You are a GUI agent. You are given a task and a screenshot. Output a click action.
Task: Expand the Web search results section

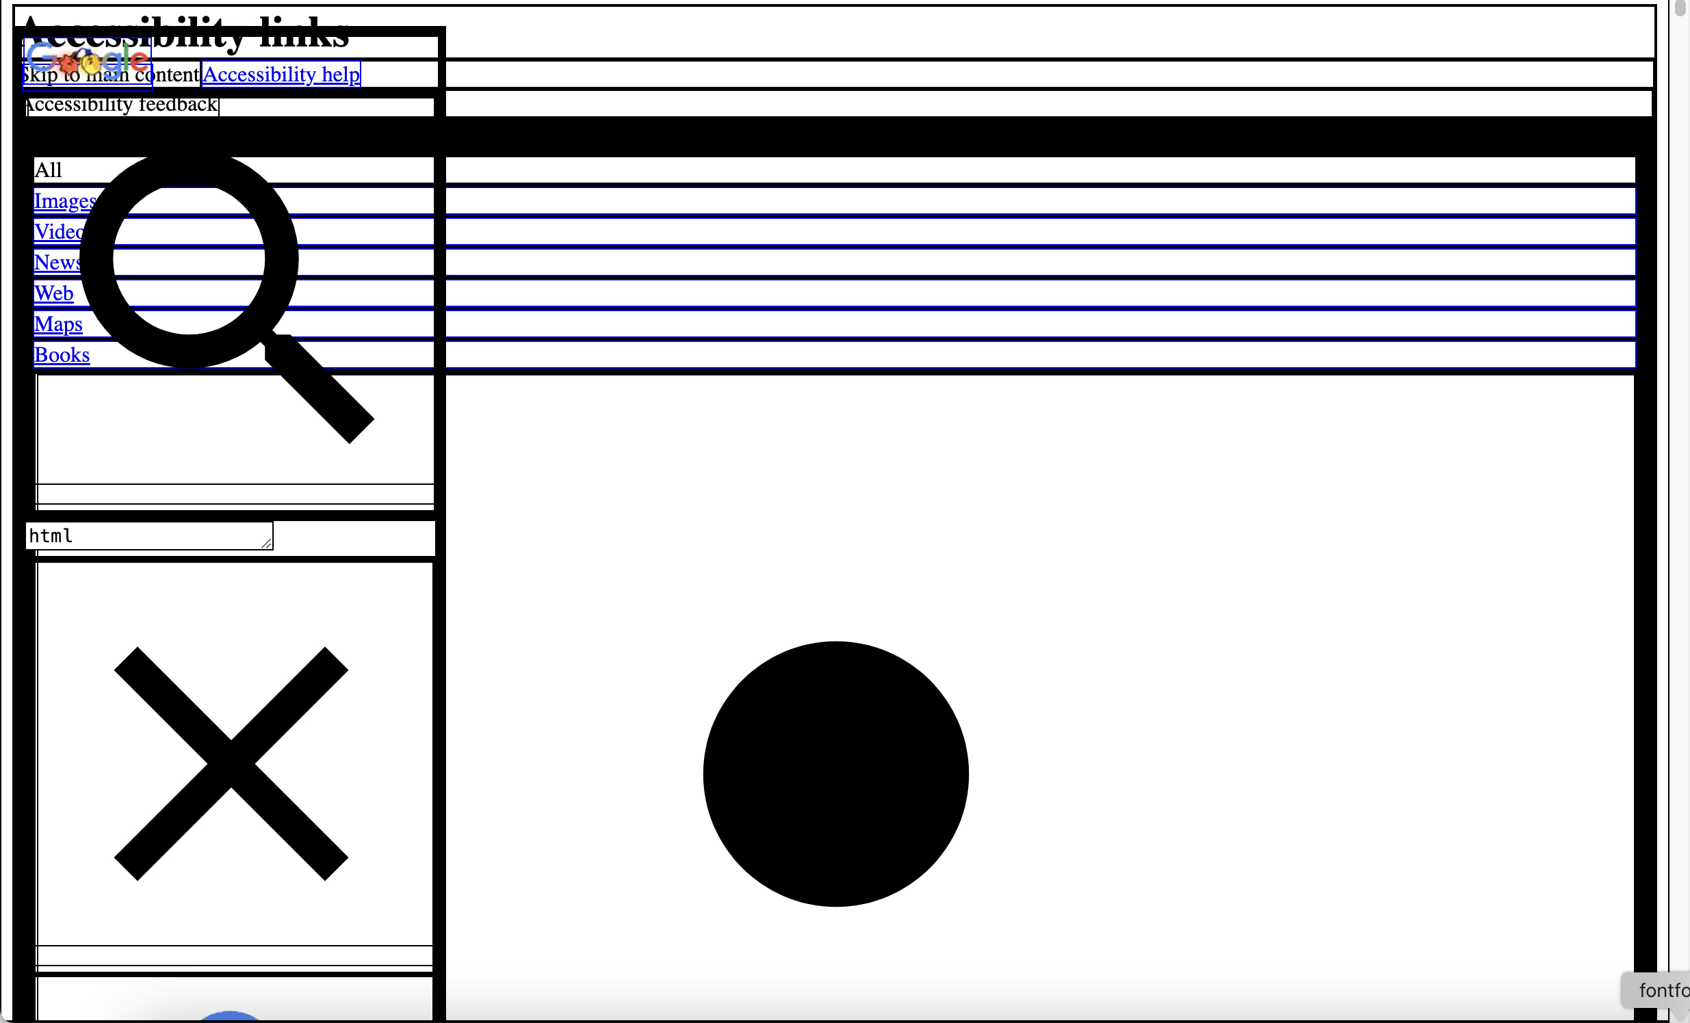point(53,293)
